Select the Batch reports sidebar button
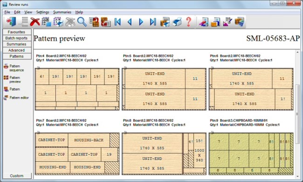Image resolution: width=303 pixels, height=182 pixels. click(17, 38)
